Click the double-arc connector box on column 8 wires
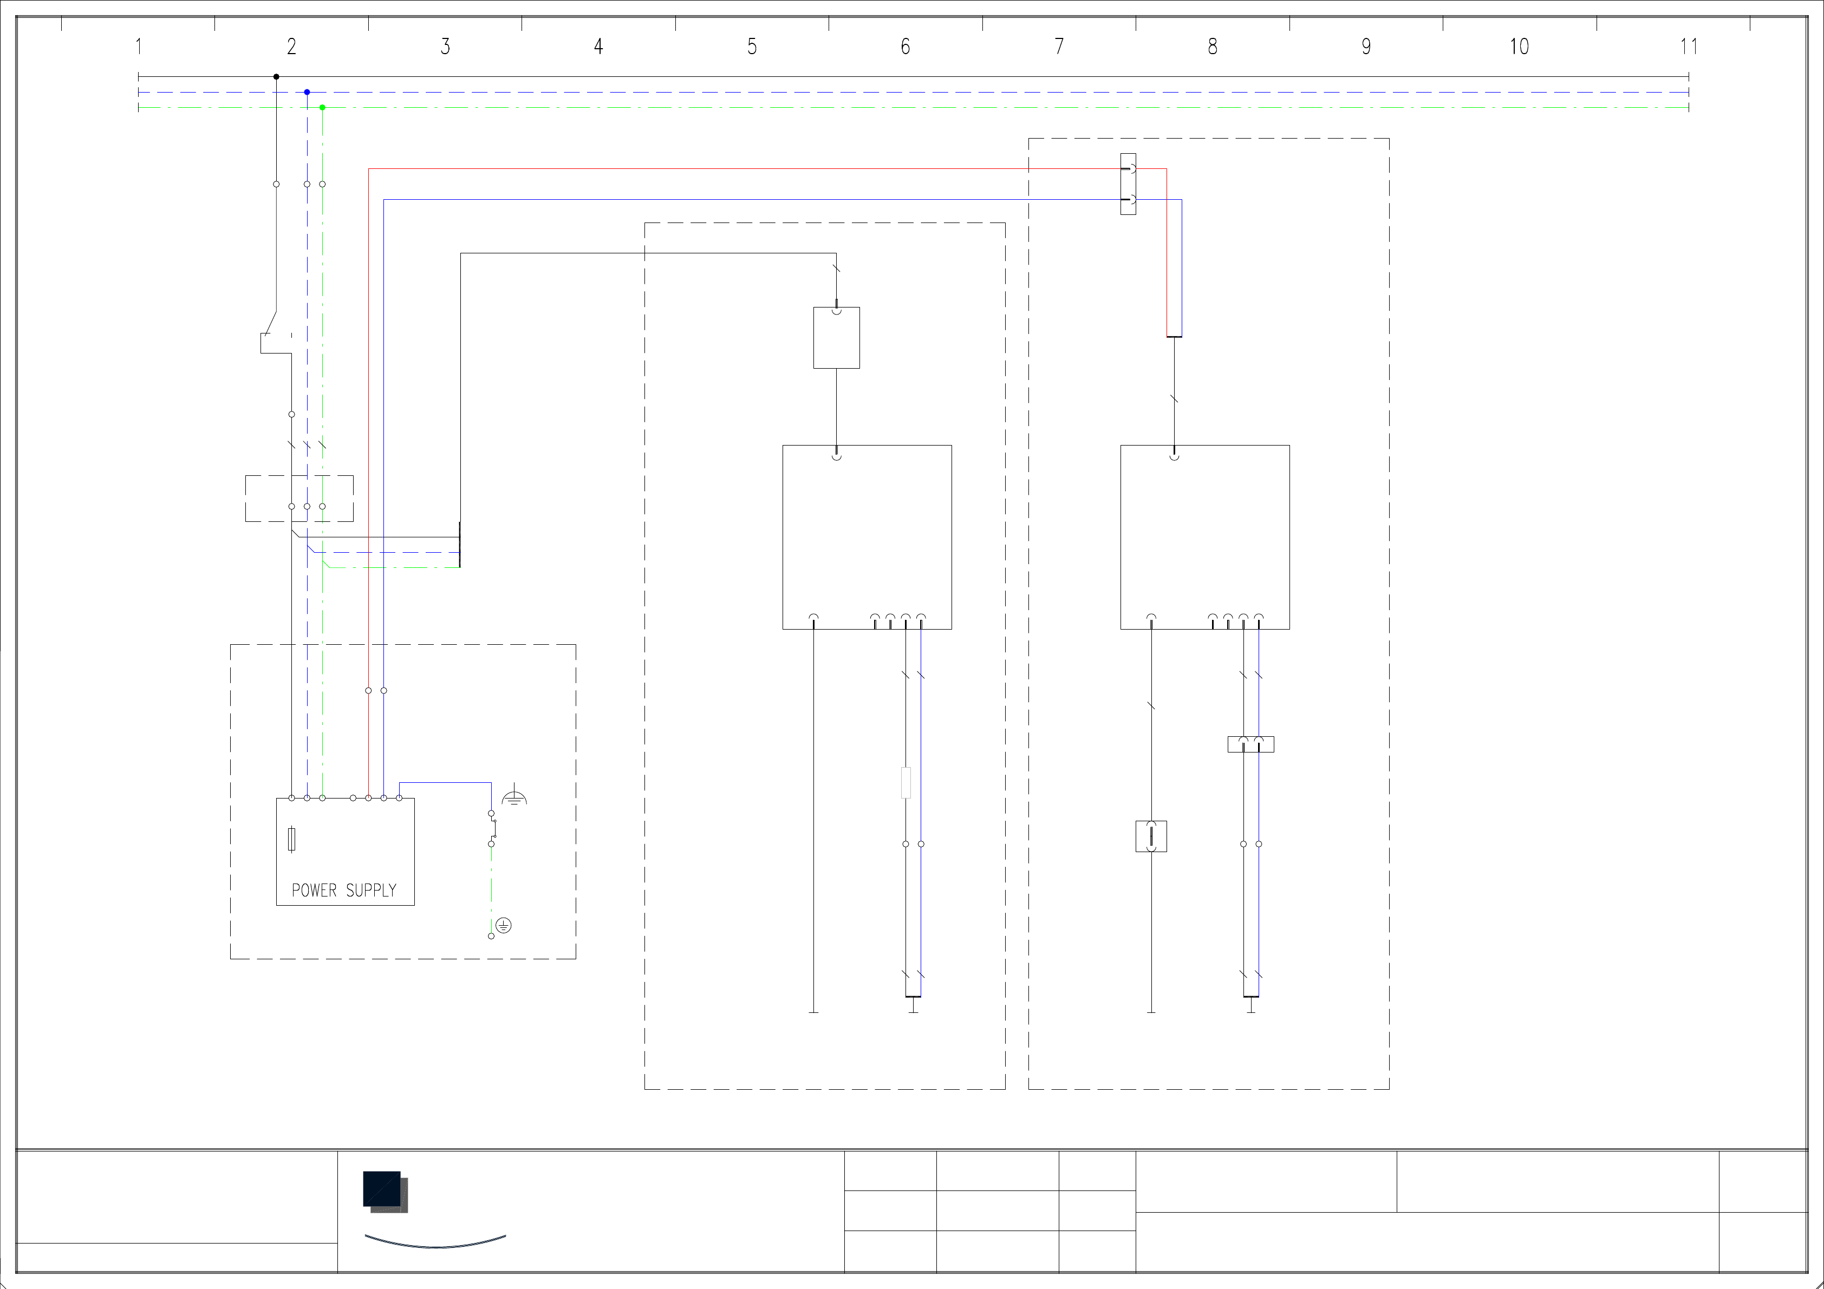This screenshot has width=1824, height=1289. click(x=1250, y=744)
